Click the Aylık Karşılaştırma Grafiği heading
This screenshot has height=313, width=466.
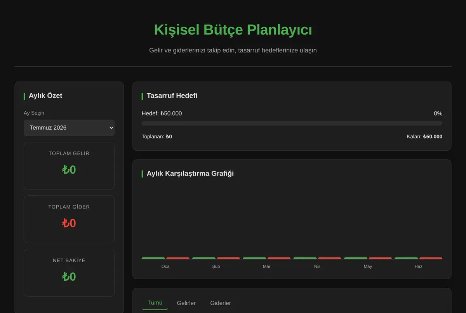click(190, 174)
